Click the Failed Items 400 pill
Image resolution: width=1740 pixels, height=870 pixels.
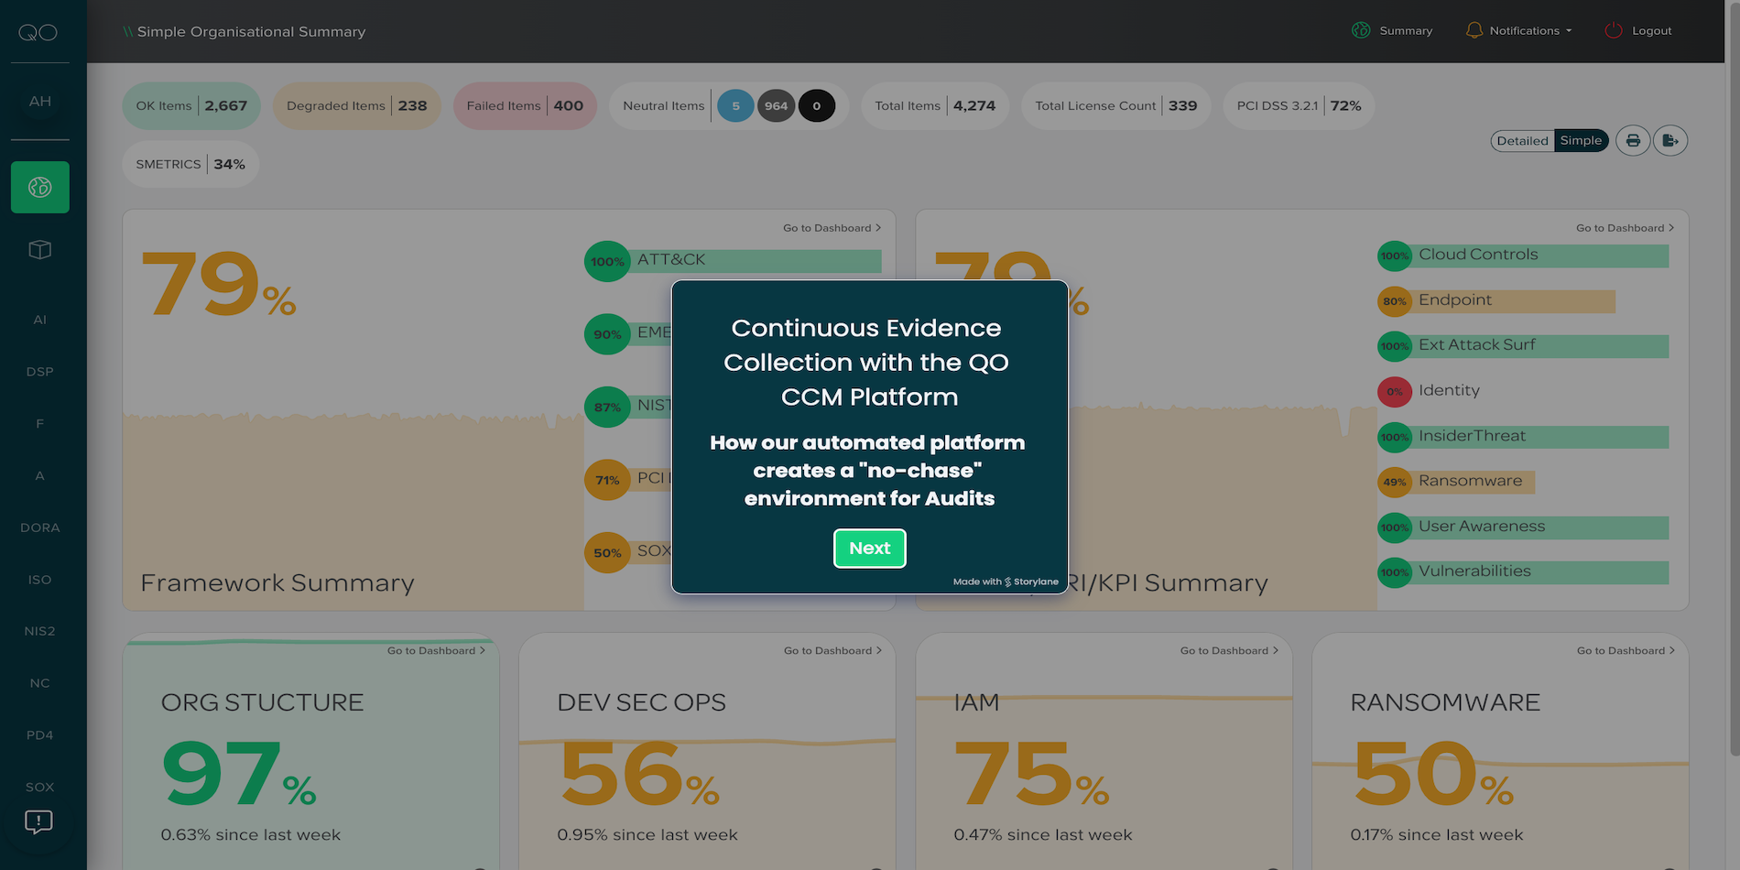pyautogui.click(x=525, y=106)
